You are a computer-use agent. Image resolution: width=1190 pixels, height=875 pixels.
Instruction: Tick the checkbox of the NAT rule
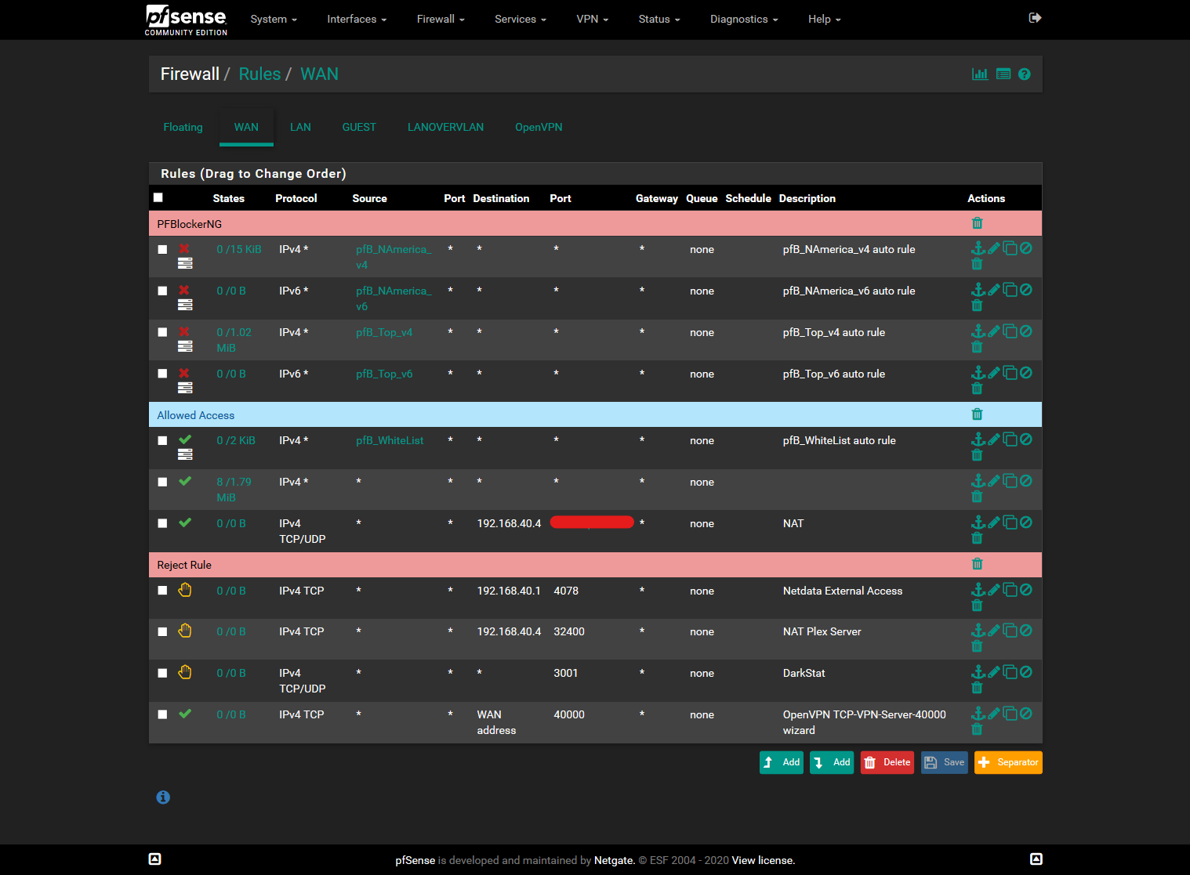click(162, 523)
